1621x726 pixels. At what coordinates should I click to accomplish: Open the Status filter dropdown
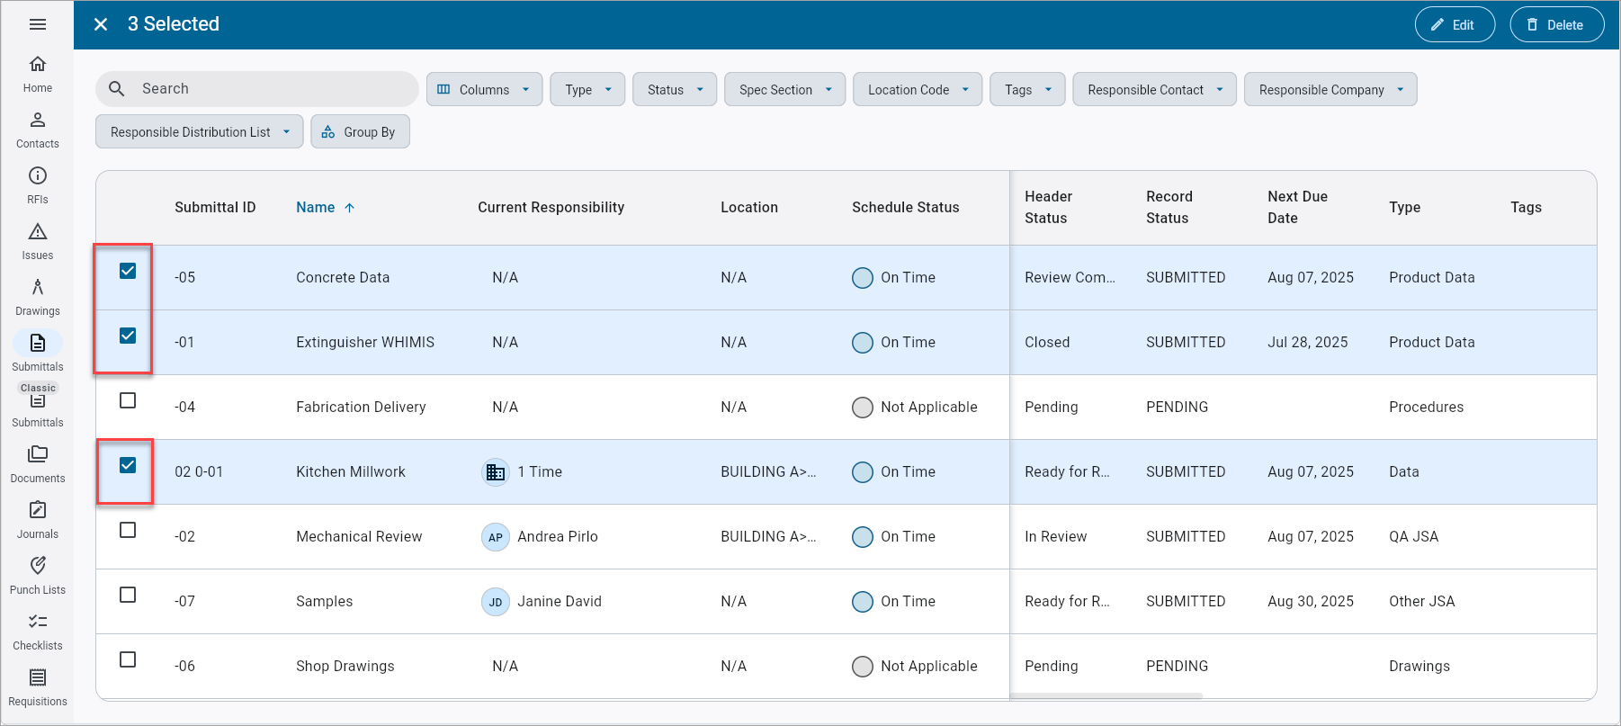[x=675, y=89]
